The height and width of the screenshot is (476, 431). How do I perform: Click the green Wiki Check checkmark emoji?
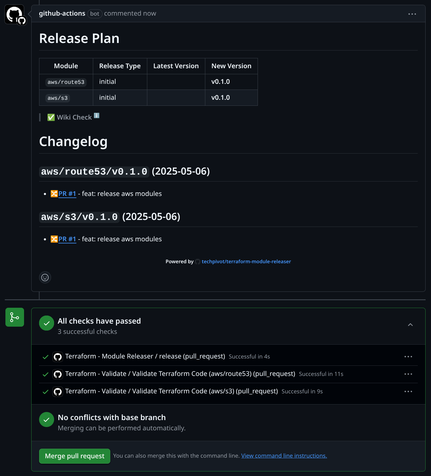(51, 117)
